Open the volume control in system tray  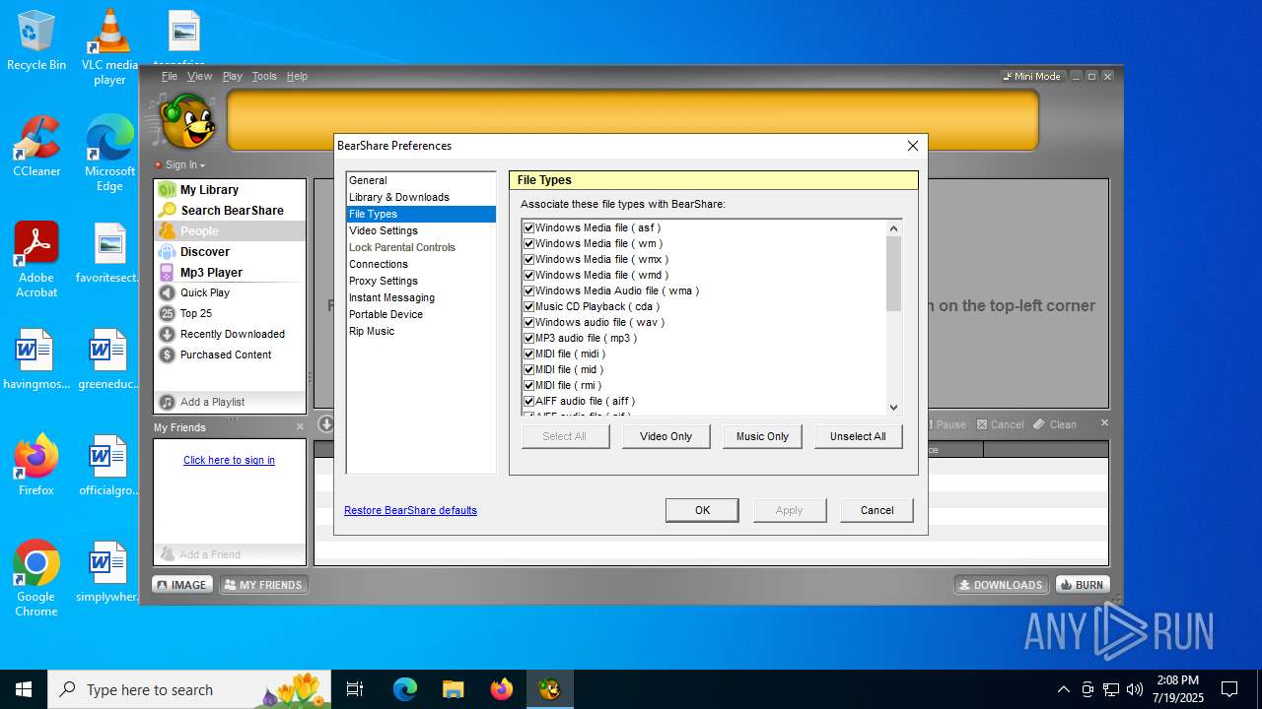[x=1135, y=689]
